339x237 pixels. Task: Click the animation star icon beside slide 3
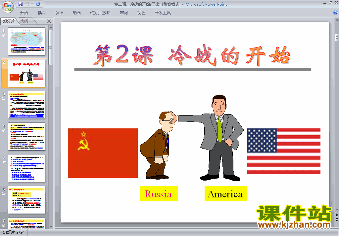pos(4,99)
